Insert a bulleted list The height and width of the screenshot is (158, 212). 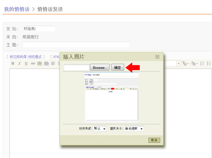209,64
